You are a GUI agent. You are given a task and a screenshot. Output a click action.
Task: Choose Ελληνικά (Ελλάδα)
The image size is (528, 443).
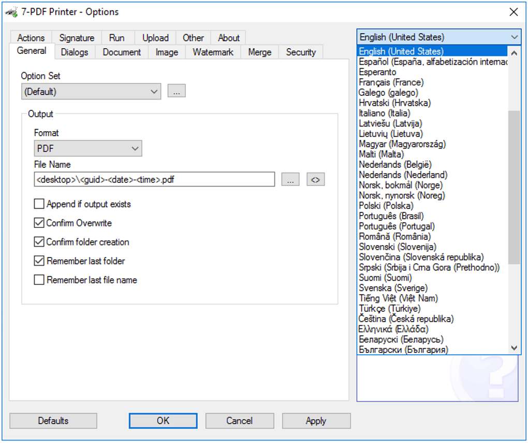click(432, 329)
